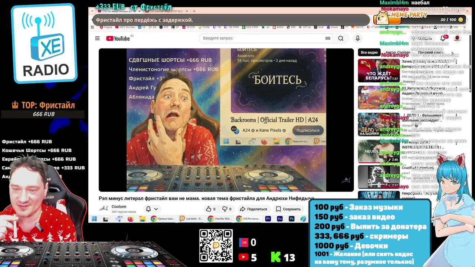Open the new browser tab plus button
This screenshot has width=475, height=267.
pyautogui.click(x=194, y=11)
